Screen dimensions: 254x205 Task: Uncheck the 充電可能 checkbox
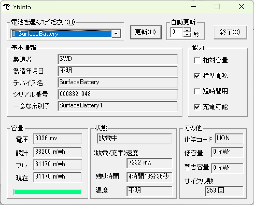tap(197, 107)
